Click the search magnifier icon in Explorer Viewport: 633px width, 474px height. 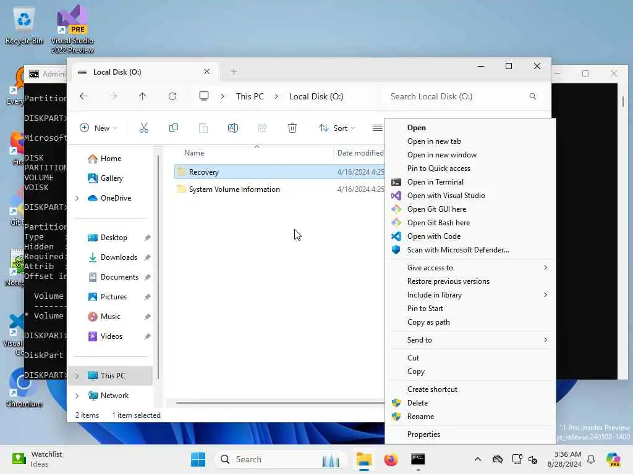(x=533, y=96)
